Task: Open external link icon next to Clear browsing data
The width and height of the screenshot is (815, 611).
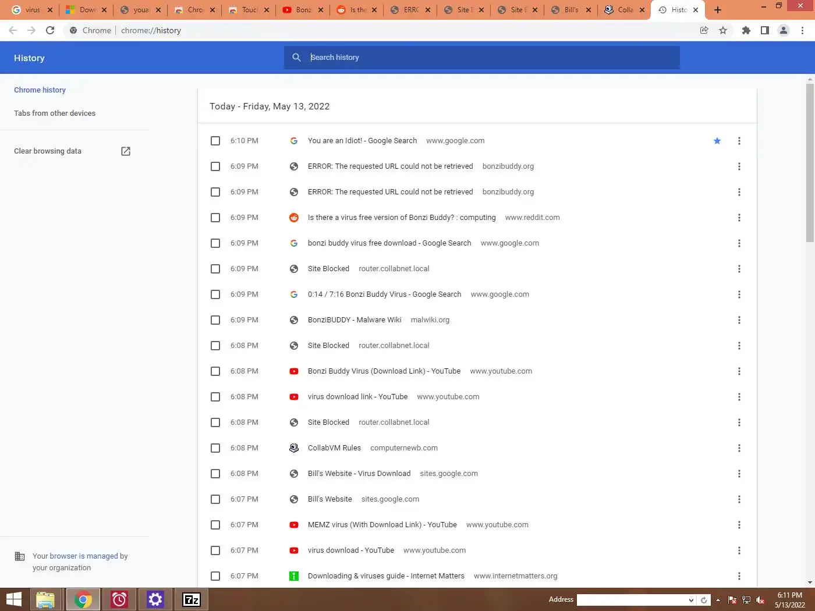Action: tap(126, 151)
